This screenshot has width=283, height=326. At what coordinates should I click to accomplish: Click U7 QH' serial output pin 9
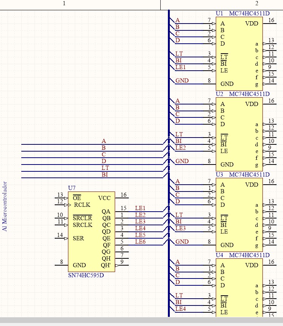pos(122,265)
